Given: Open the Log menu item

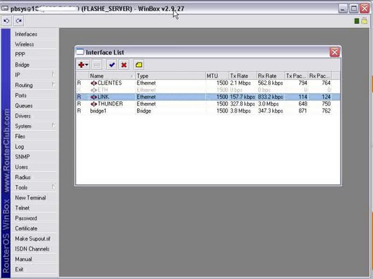Looking at the screenshot, I should click(x=34, y=146).
